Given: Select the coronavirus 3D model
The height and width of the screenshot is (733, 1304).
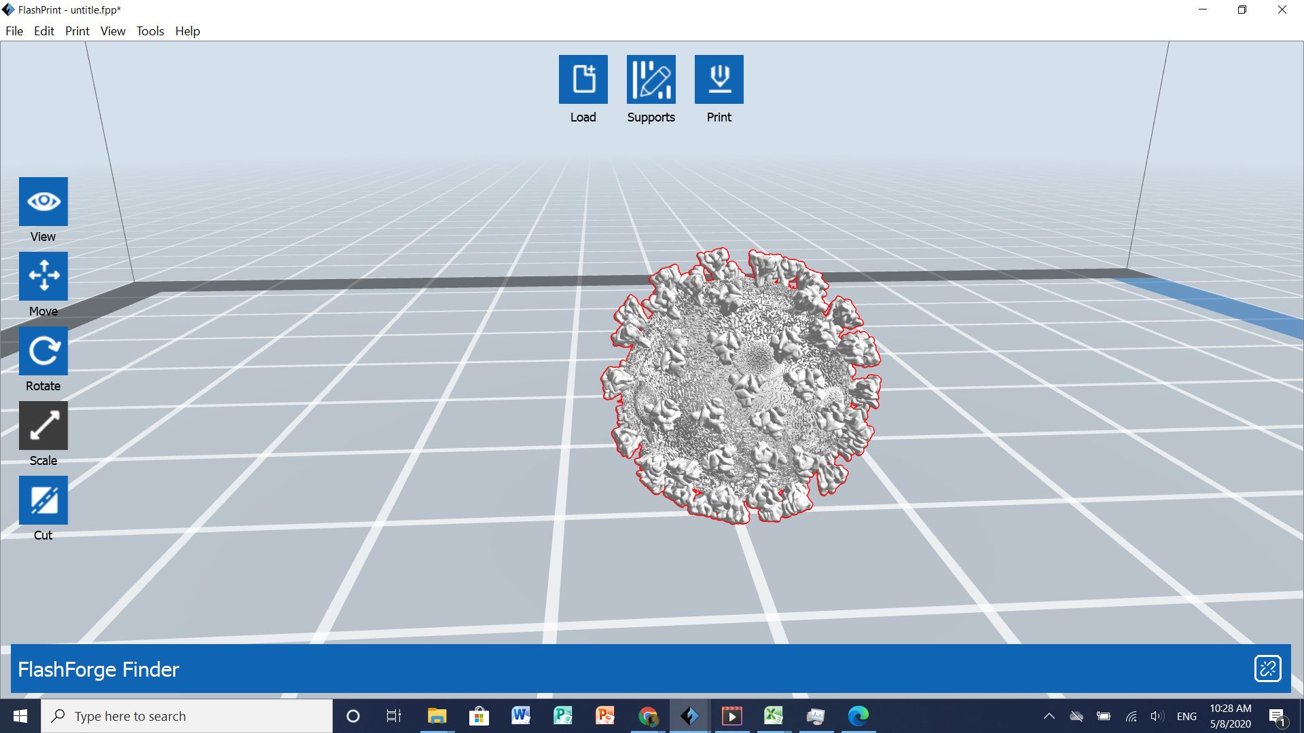Looking at the screenshot, I should click(740, 387).
